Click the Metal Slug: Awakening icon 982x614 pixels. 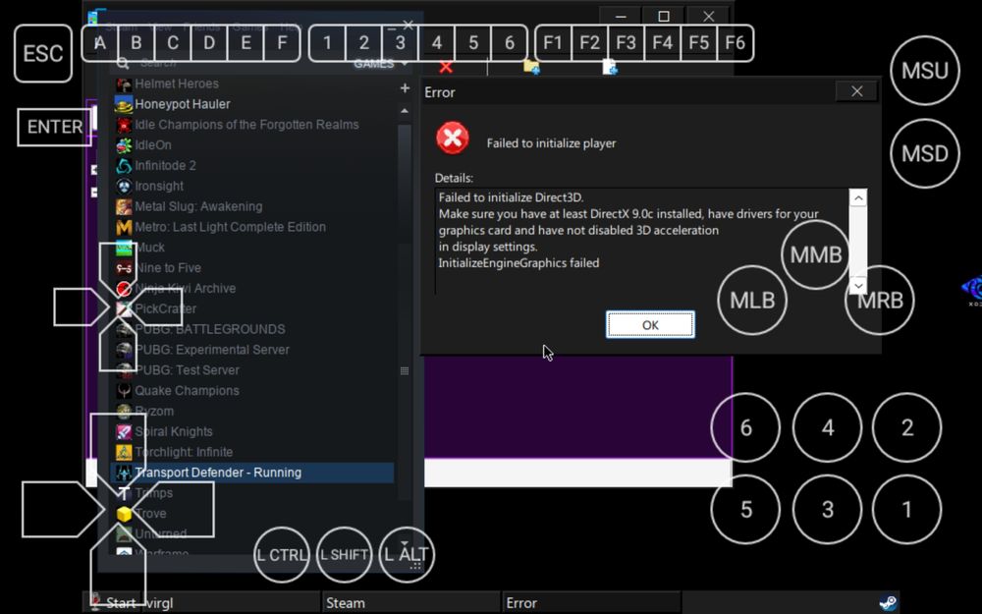(124, 206)
